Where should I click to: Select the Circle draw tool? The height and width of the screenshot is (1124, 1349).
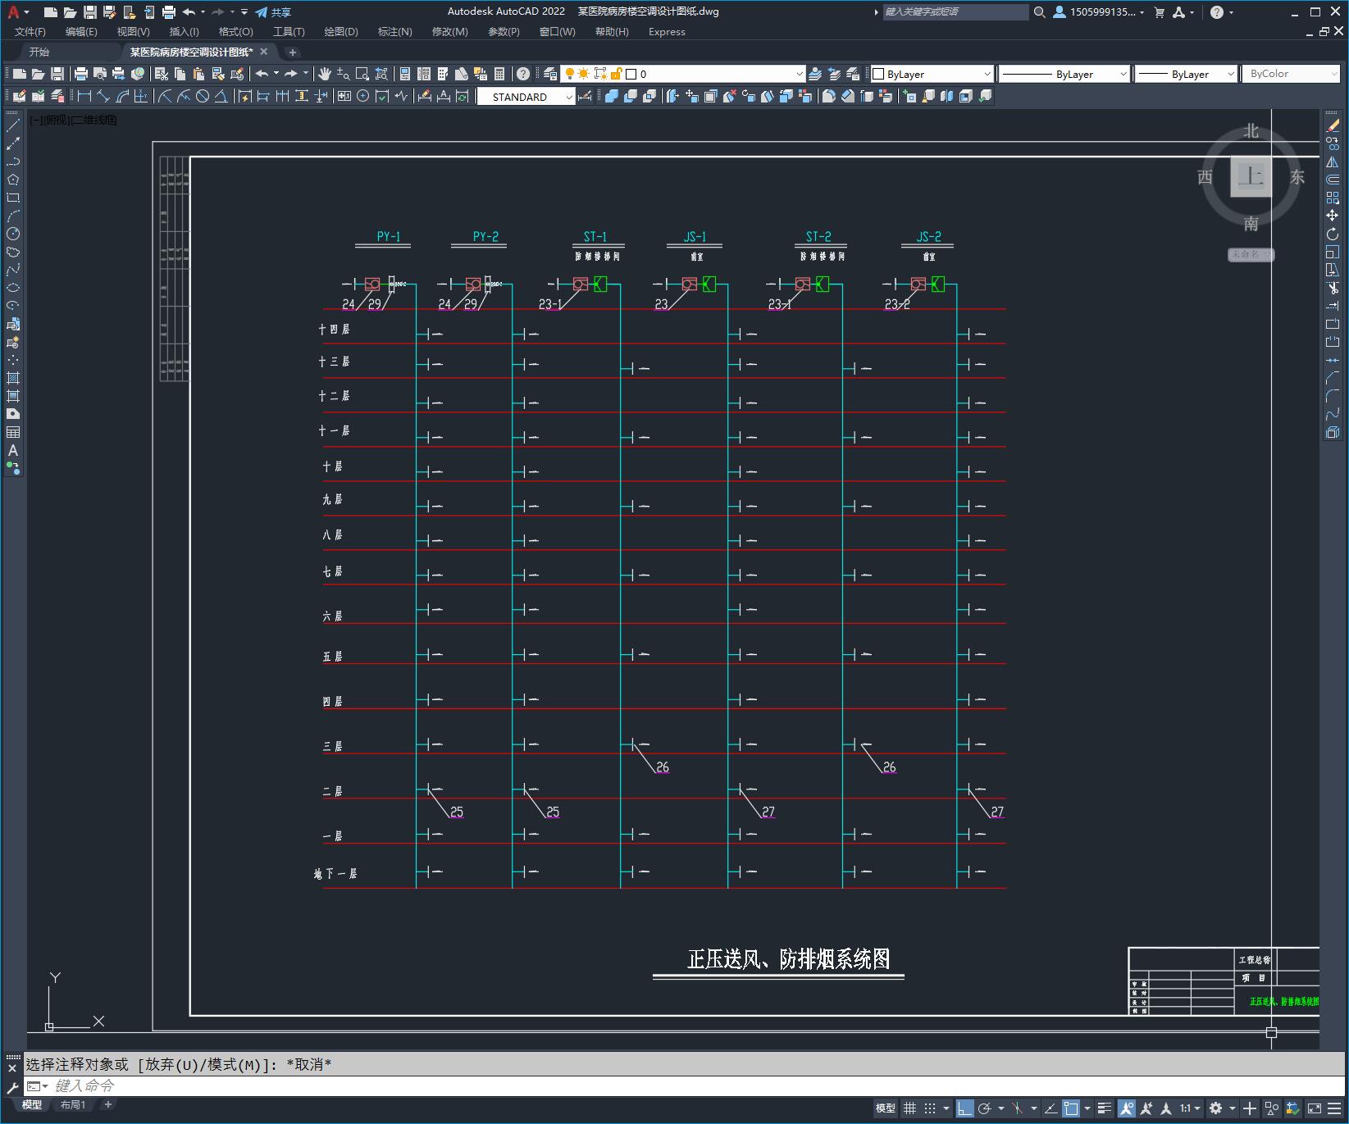click(x=13, y=234)
